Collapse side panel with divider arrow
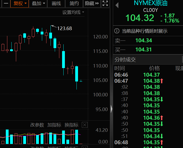The image size is (183, 148). (112, 109)
